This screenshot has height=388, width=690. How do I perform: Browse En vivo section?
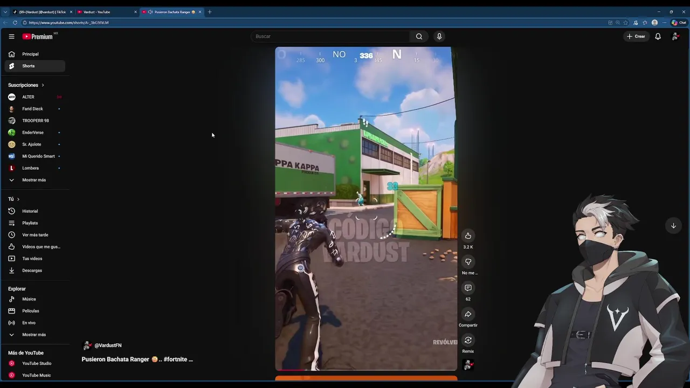35,323
